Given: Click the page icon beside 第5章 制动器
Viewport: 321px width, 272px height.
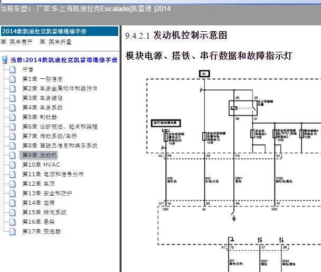Looking at the screenshot, I should pyautogui.click(x=13, y=117).
